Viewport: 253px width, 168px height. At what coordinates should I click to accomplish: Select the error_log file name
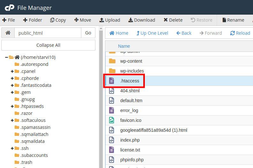(129, 110)
